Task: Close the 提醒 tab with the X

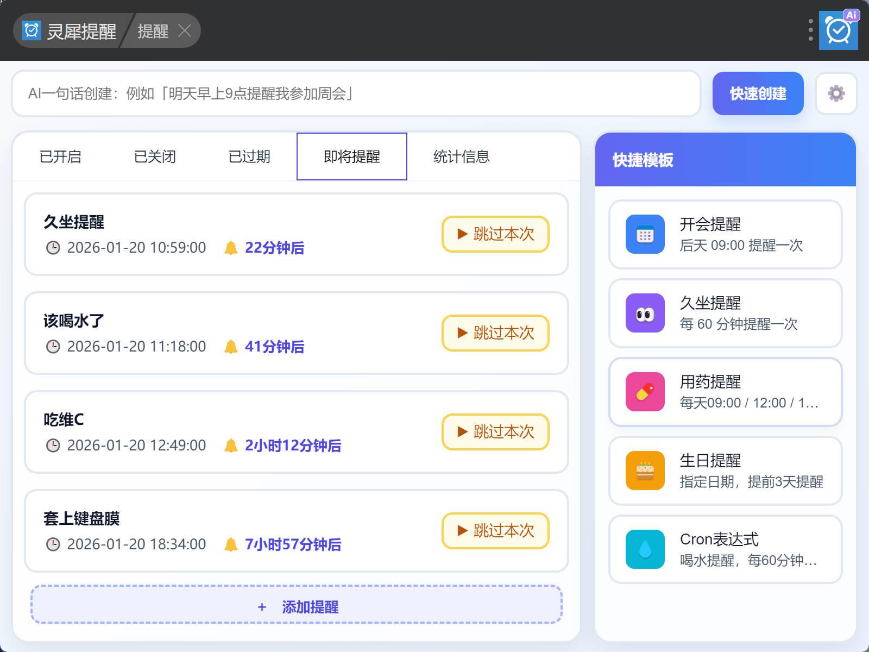Action: 185,31
